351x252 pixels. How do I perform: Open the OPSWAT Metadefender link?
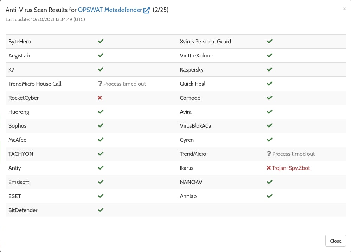(110, 10)
